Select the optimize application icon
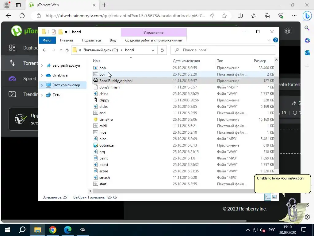 [x=96, y=145]
